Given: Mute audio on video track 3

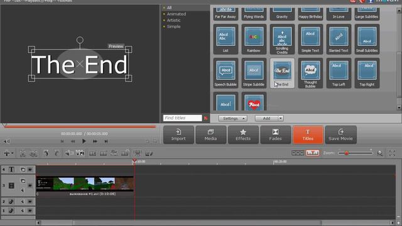Looking at the screenshot, I should 23,190.
